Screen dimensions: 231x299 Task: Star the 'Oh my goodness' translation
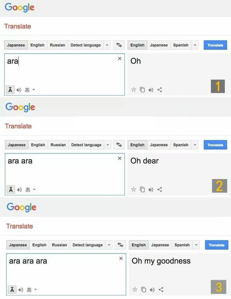point(135,289)
